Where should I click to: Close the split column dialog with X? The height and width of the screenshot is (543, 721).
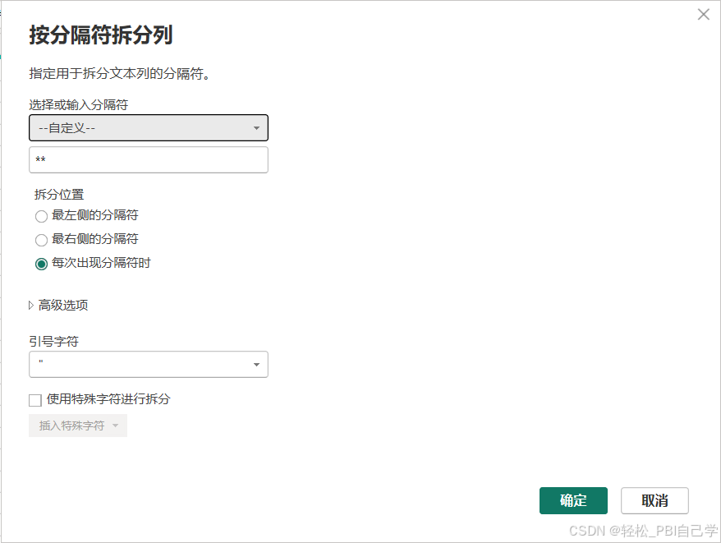703,14
